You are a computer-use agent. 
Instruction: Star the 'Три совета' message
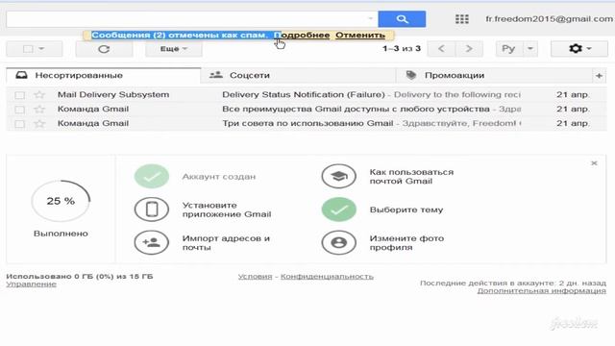(x=39, y=124)
